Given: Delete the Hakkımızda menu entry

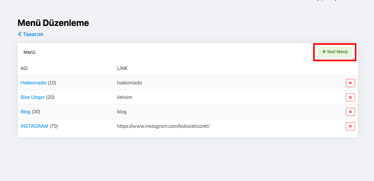Looking at the screenshot, I should 350,83.
